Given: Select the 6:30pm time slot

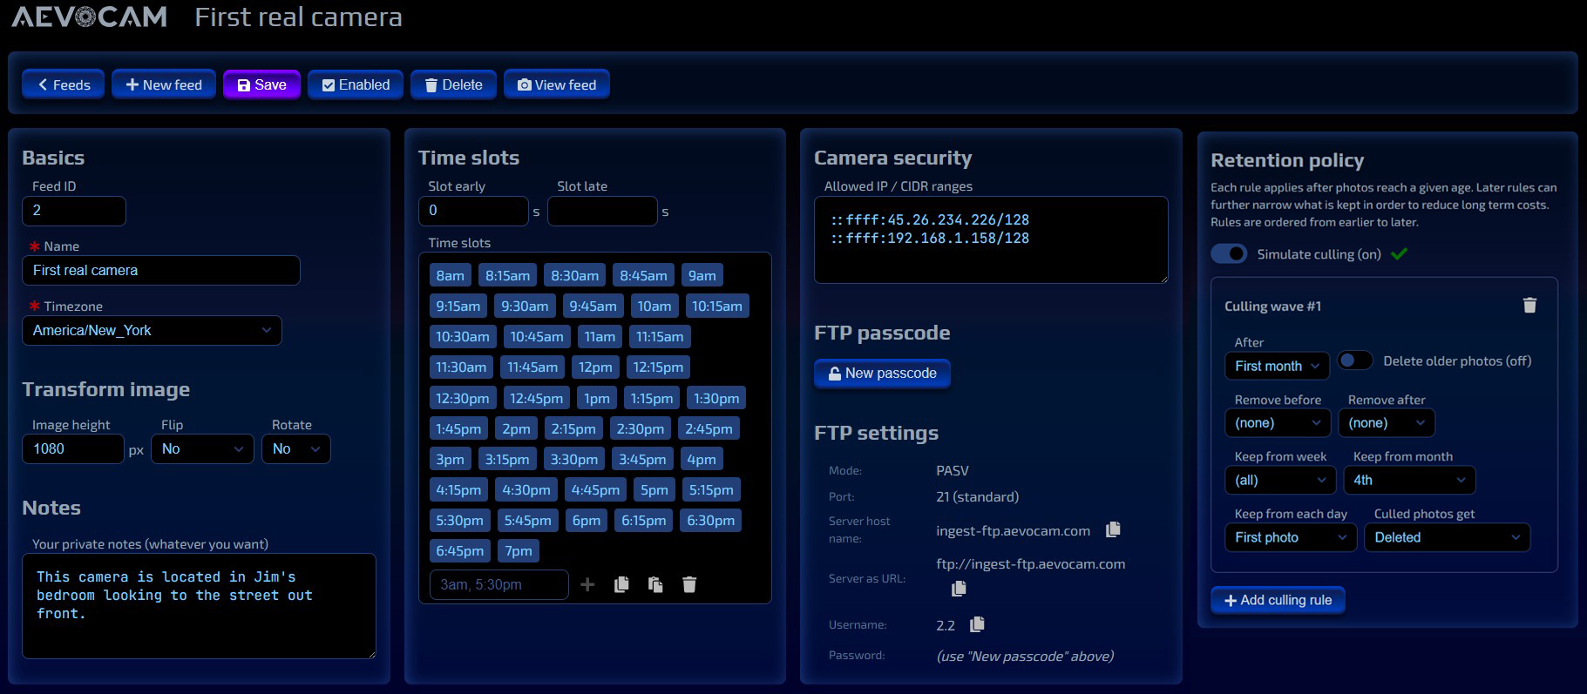Looking at the screenshot, I should 710,520.
